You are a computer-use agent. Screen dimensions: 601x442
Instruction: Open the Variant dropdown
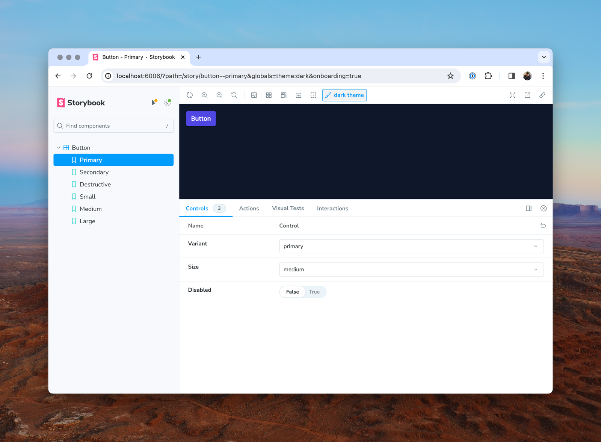(411, 246)
